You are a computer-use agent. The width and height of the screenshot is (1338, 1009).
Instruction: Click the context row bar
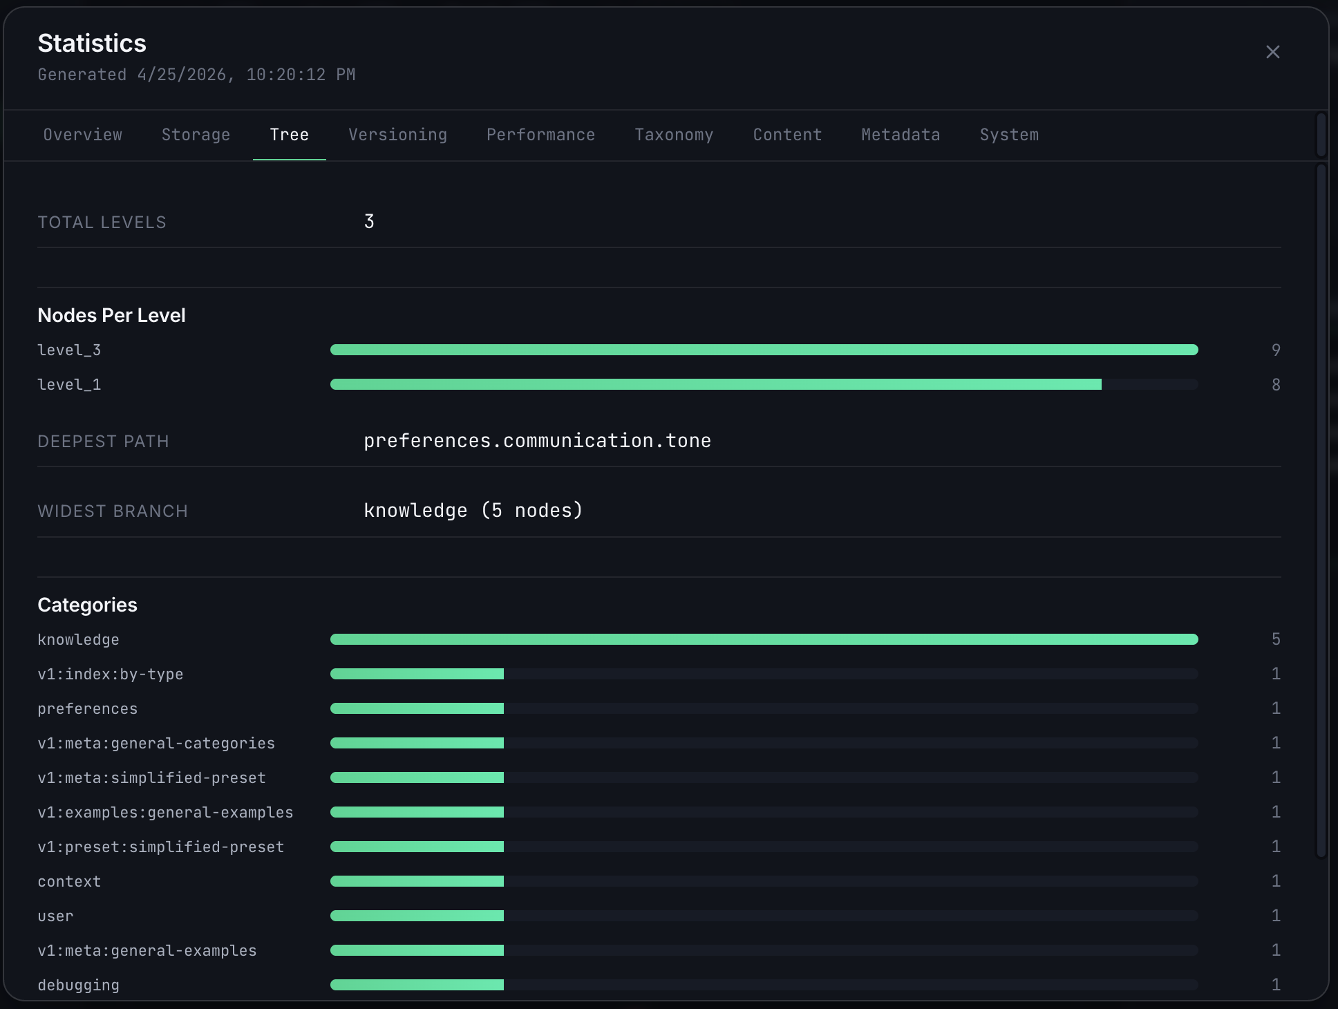pos(764,881)
